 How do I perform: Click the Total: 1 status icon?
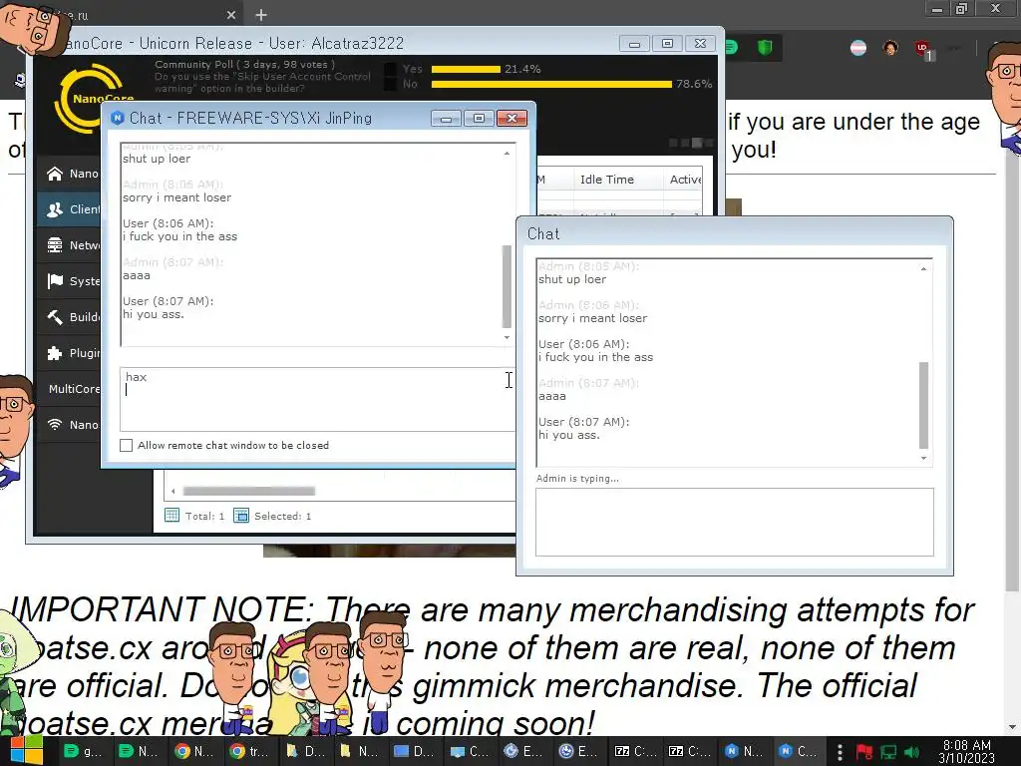coord(171,516)
